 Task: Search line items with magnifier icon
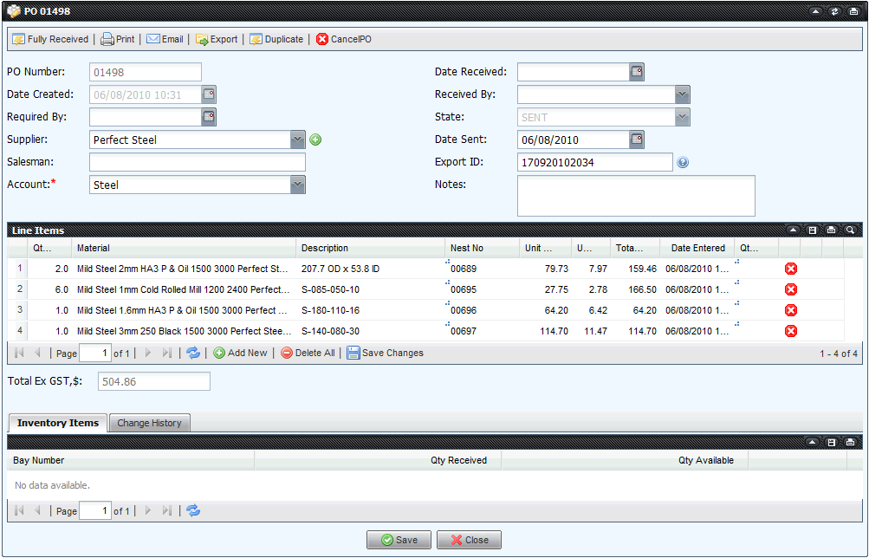[x=850, y=230]
